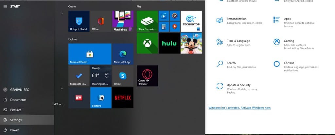Click the START hamburger menu icon
Image resolution: width=335 pixels, height=135 pixels.
5,7
